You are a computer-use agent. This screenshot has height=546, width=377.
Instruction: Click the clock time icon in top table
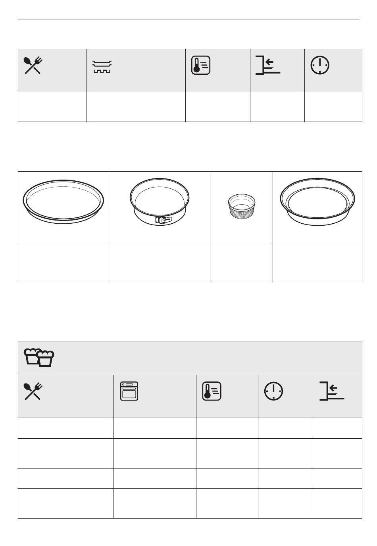pos(320,65)
